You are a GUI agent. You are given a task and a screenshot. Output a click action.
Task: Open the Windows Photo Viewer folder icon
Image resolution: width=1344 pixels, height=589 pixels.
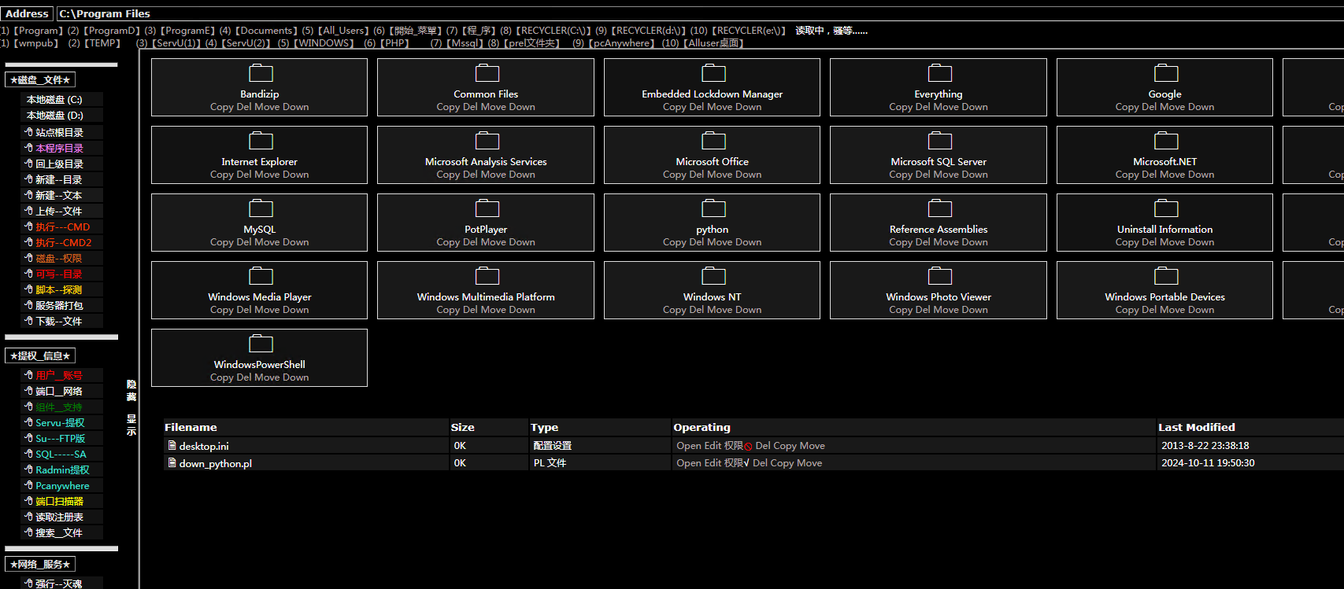(x=939, y=277)
